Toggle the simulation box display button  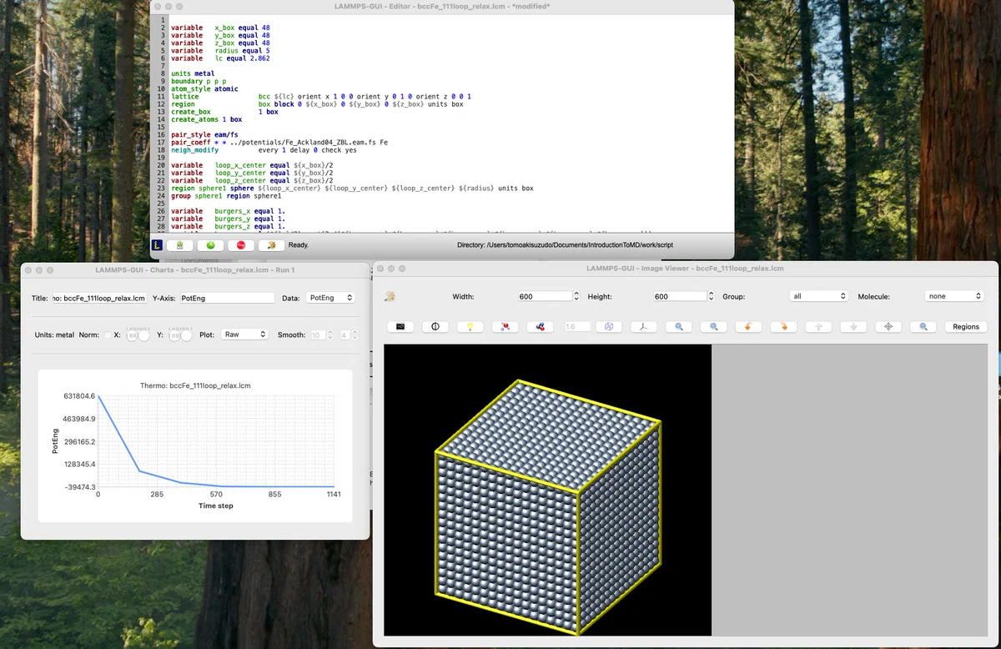[x=609, y=327]
